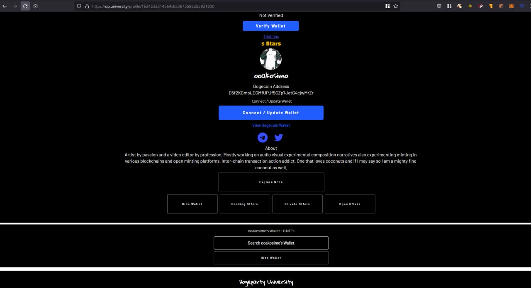
Task: Reload the current page
Action: [25, 6]
